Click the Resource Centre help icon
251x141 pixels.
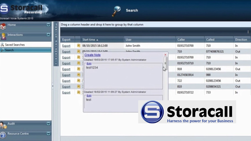point(3,135)
